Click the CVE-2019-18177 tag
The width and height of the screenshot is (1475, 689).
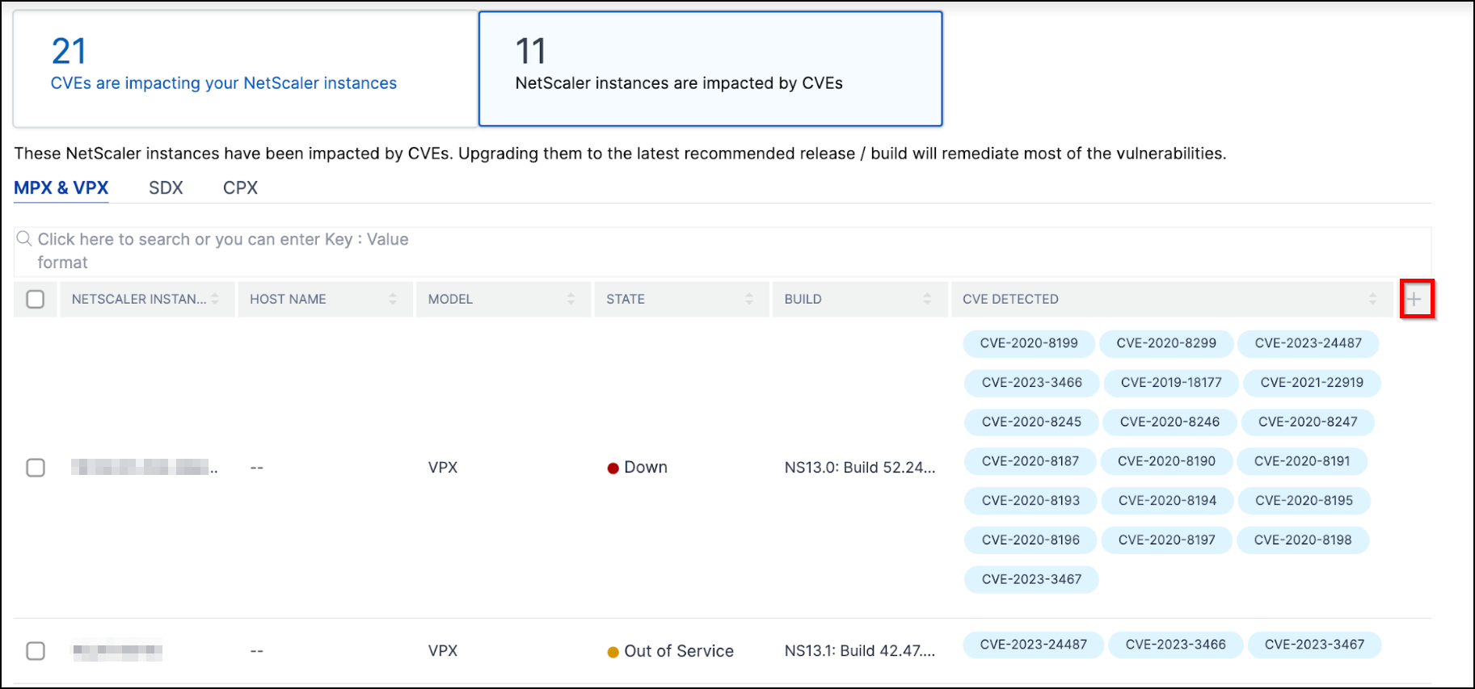[1171, 383]
